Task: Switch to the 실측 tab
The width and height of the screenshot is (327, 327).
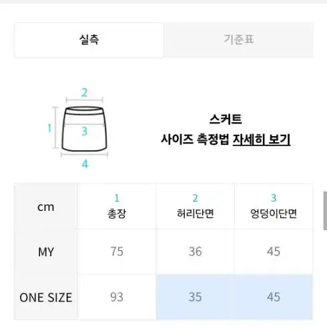Action: click(89, 40)
